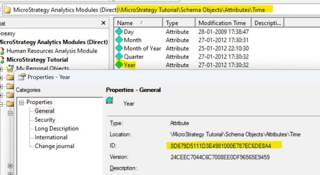
Task: Select the Month of Year attribute row
Action: pos(142,48)
